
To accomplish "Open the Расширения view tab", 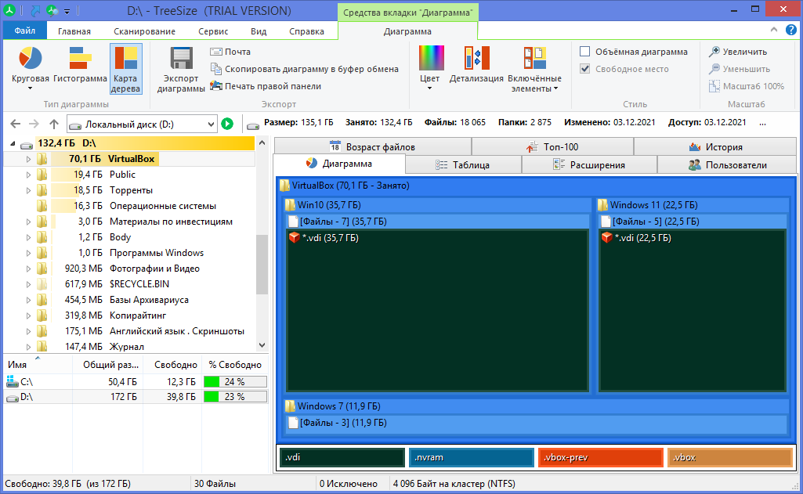I will click(589, 165).
